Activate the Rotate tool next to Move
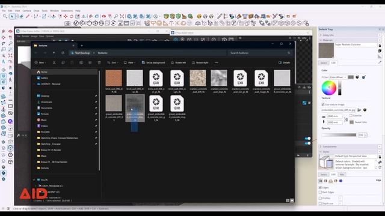The height and width of the screenshot is (216, 385). pos(72,16)
